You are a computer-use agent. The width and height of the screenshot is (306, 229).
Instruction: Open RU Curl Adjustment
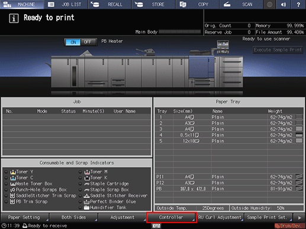[220, 217]
